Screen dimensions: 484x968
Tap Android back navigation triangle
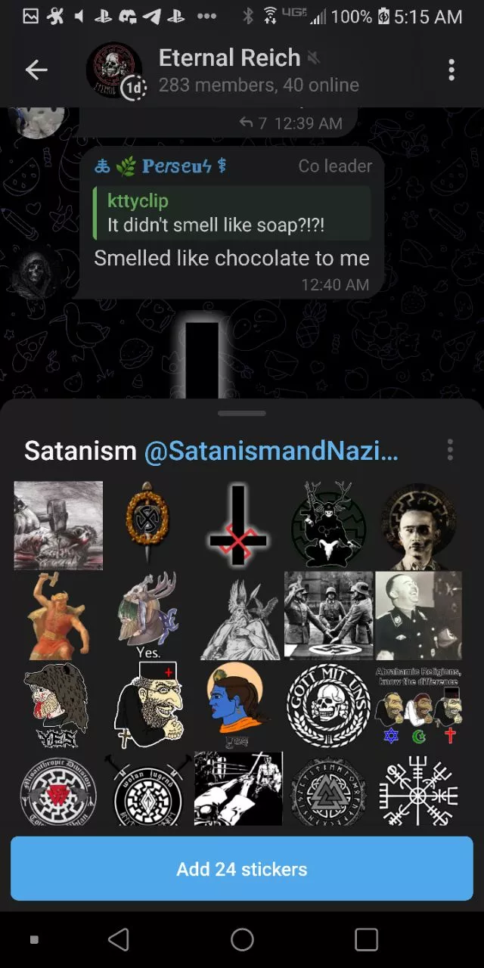[x=119, y=939]
